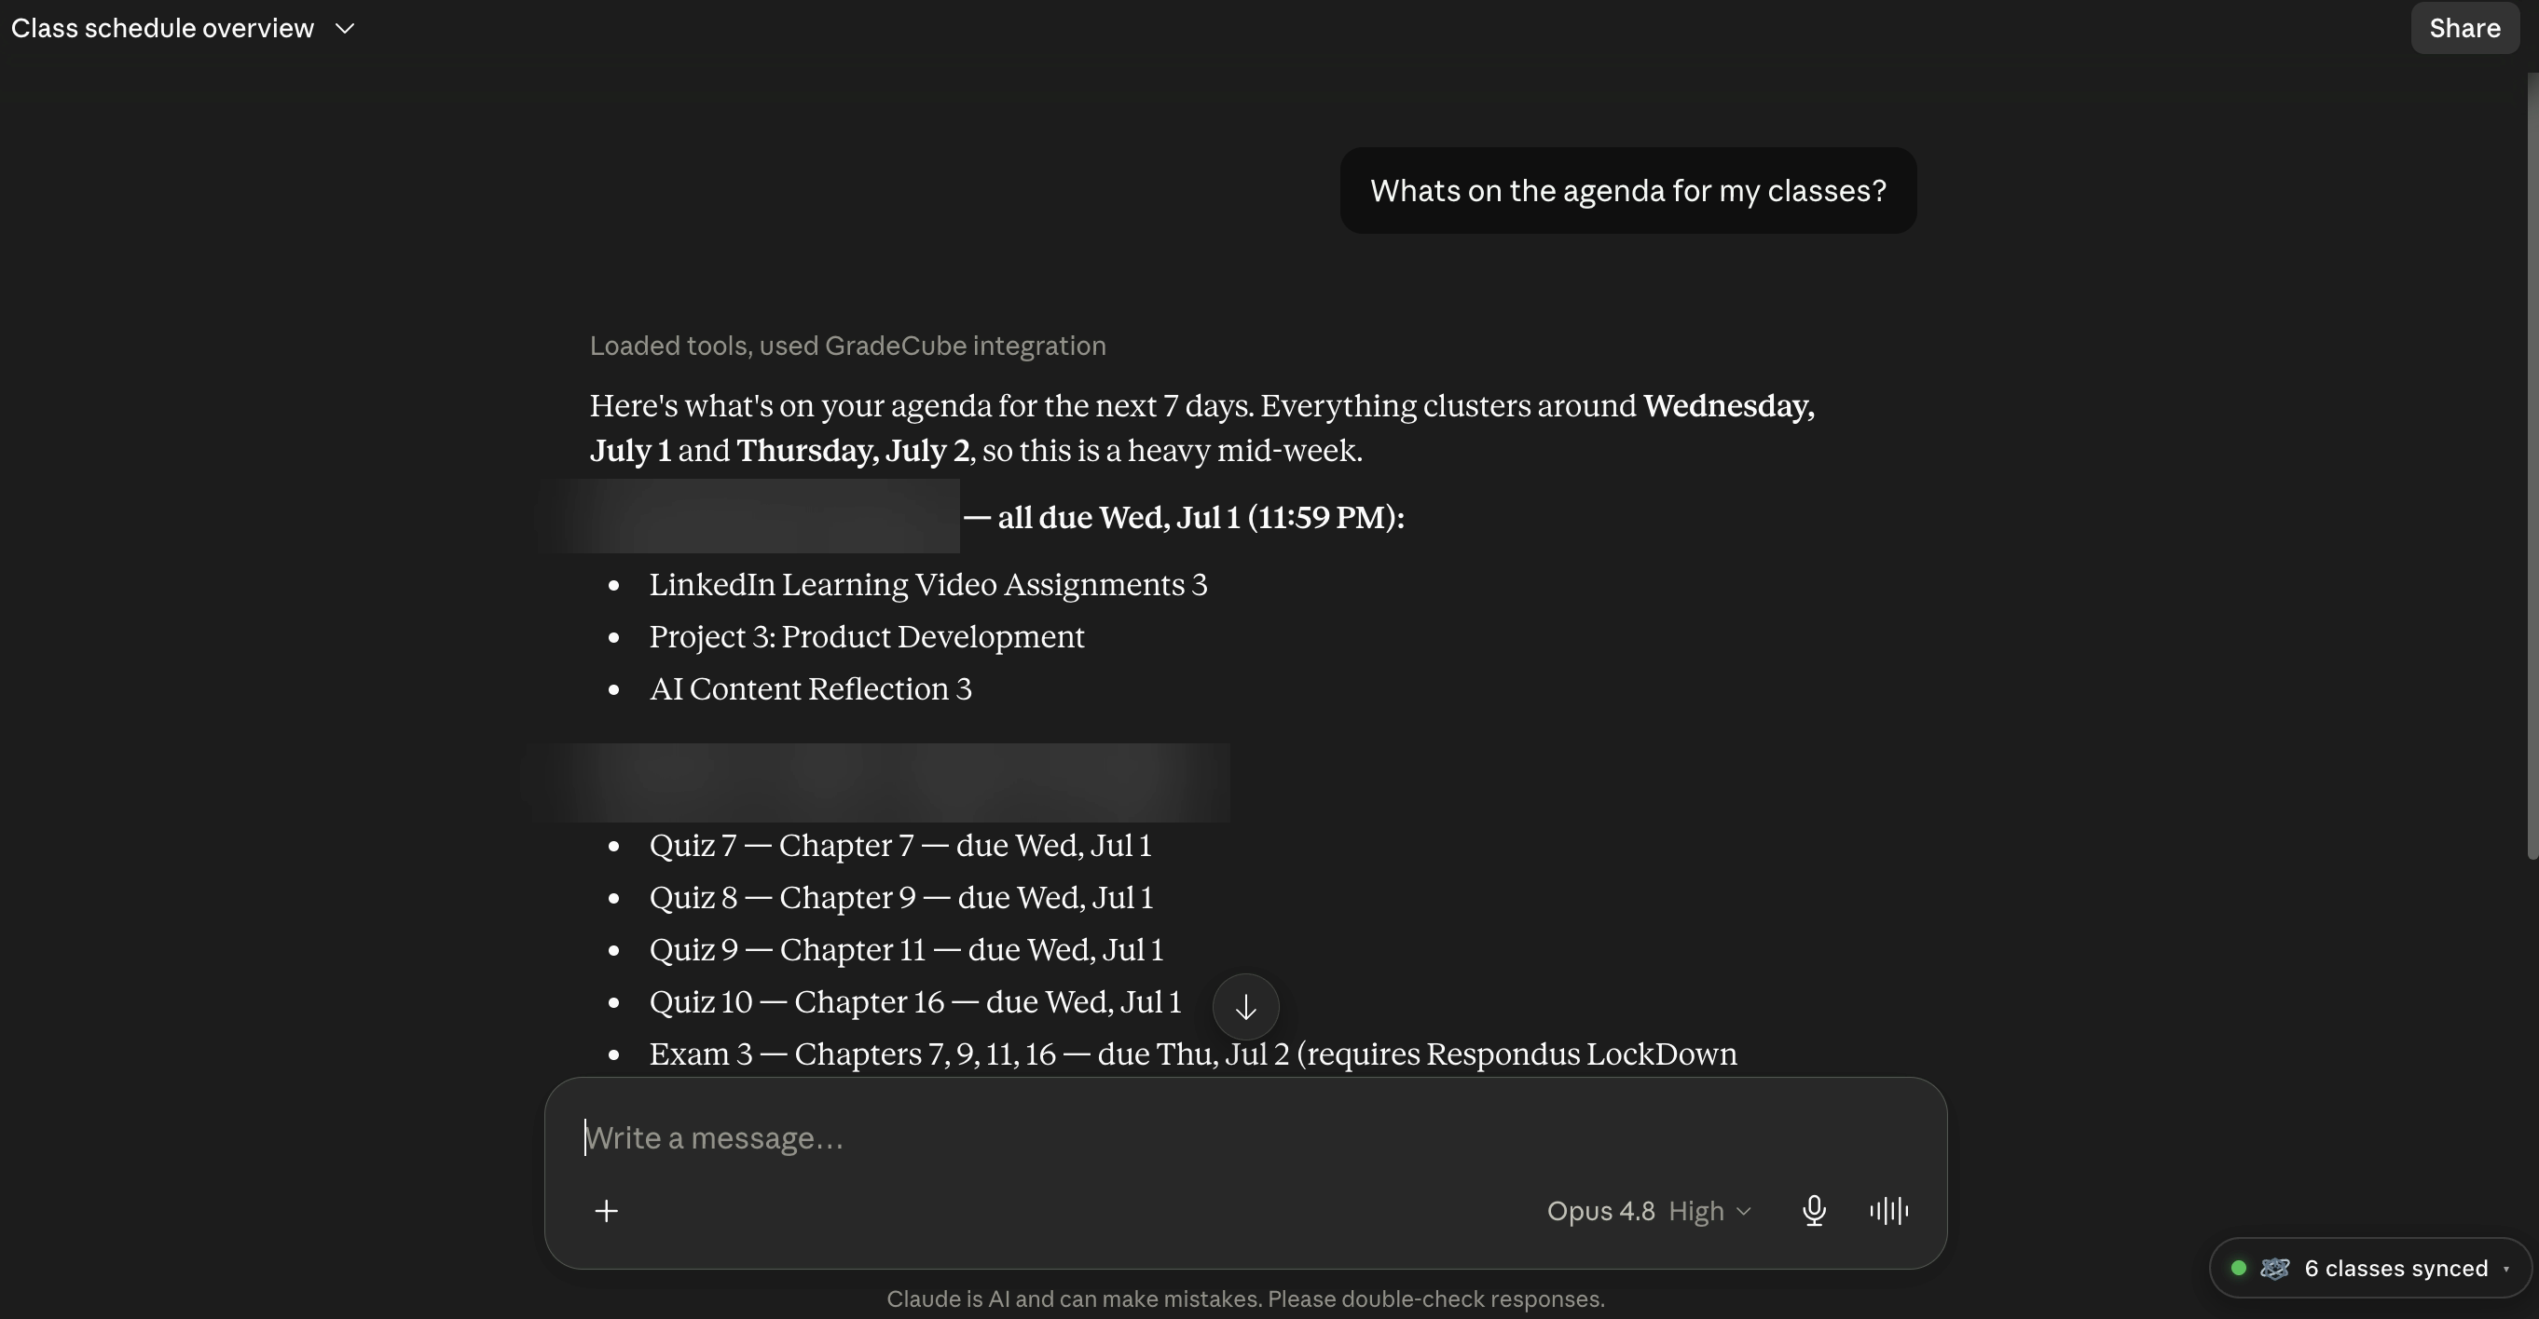Open the Opus 4.8 High model selector
Screen dimensions: 2539x1319
coord(1649,1211)
